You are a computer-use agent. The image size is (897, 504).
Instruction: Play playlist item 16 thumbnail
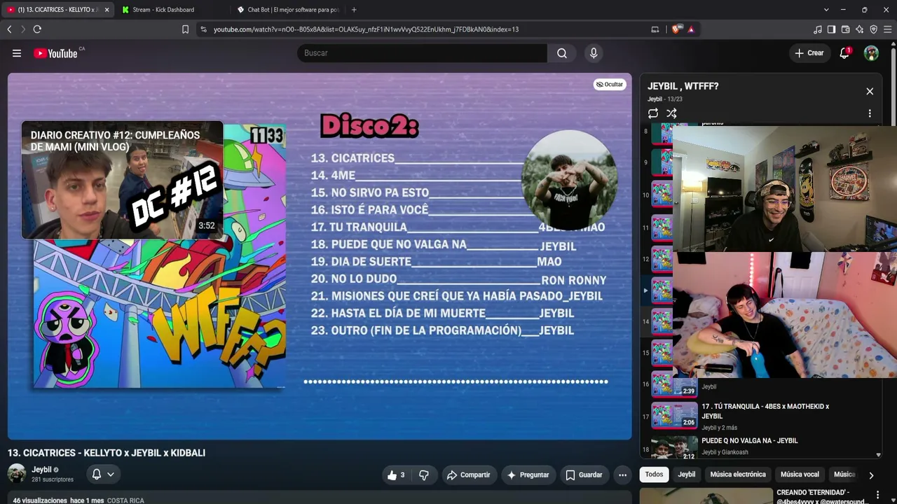click(674, 384)
